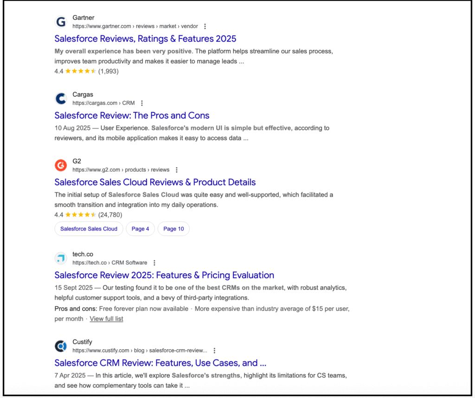Screen dimensions: 475x398
Task: Open the three-dot menu on the G2 result
Action: (177, 170)
